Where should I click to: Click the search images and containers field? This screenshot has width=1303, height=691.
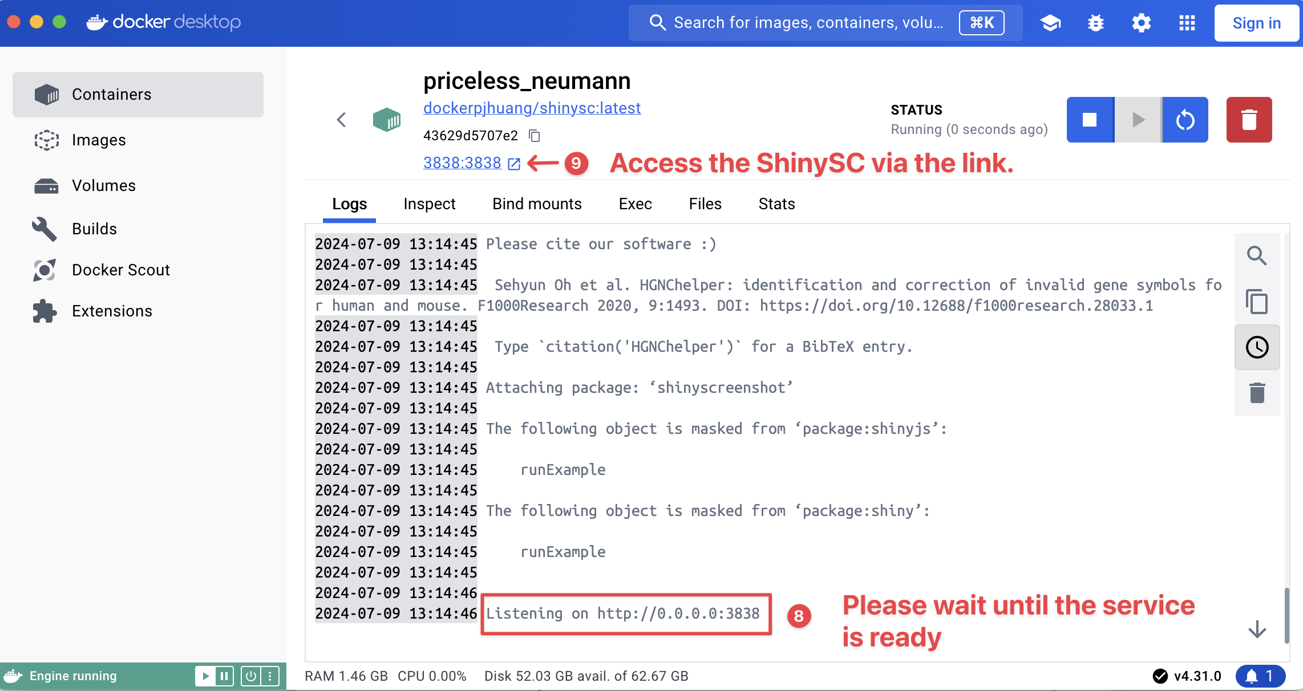pos(807,23)
